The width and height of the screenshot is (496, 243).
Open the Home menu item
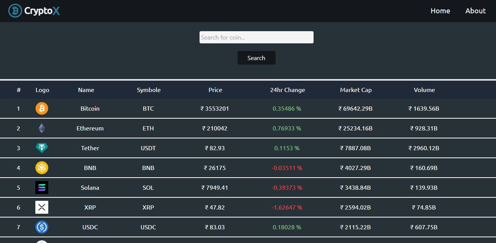tap(440, 11)
